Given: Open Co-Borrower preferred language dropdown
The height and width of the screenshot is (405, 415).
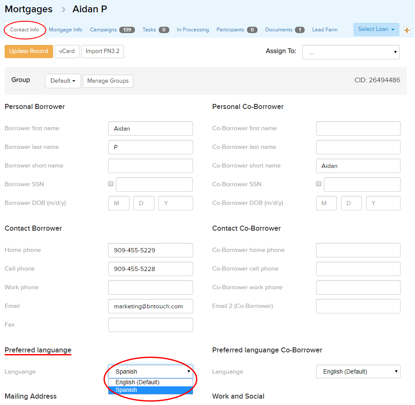Looking at the screenshot, I should [358, 371].
